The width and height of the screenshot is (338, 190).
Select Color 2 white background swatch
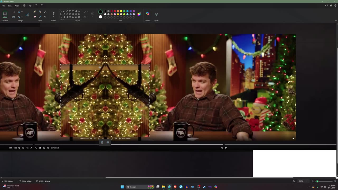(x=100, y=17)
